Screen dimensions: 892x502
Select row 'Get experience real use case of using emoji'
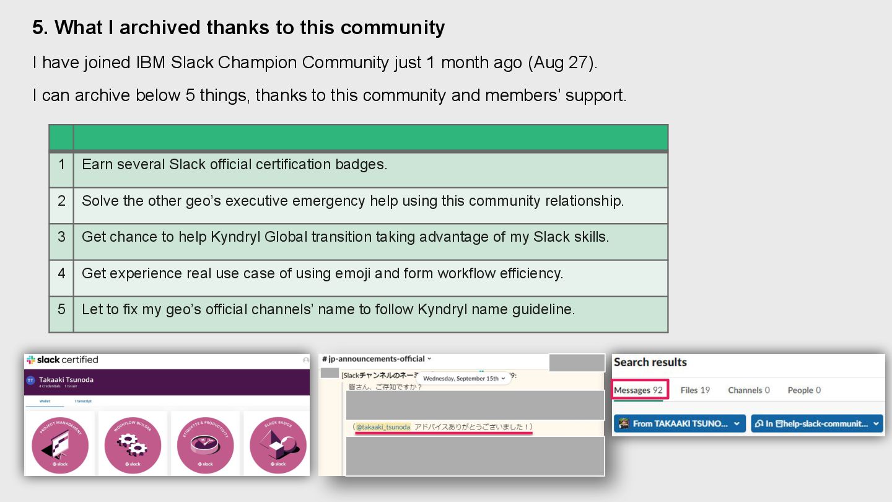click(370, 278)
